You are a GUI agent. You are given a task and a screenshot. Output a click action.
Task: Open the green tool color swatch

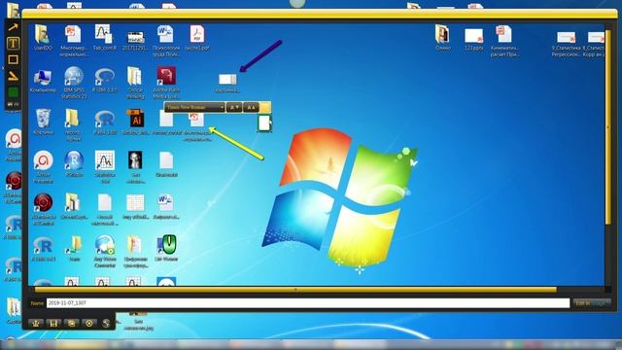pyautogui.click(x=13, y=92)
